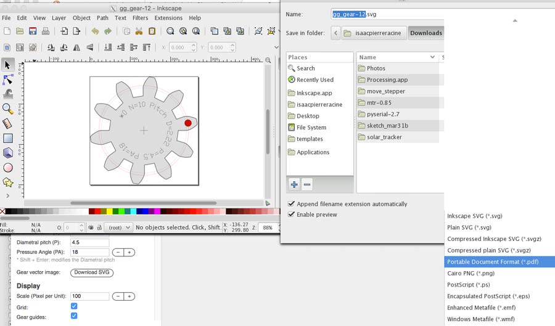Pick the Rectangle drawing tool

(8, 138)
